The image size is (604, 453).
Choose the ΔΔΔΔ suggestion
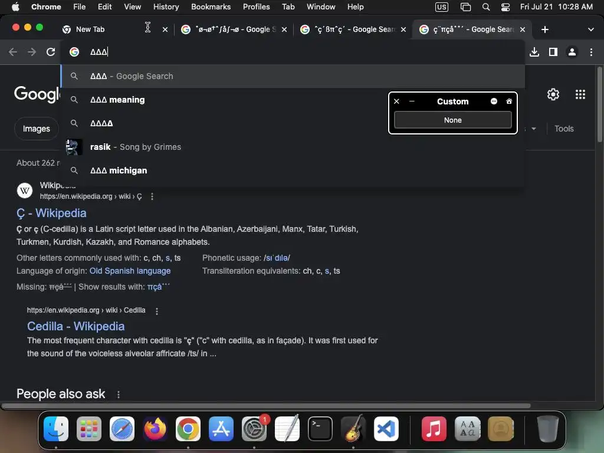point(293,123)
